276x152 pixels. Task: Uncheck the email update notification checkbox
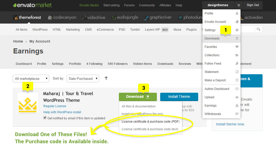(x=45, y=118)
